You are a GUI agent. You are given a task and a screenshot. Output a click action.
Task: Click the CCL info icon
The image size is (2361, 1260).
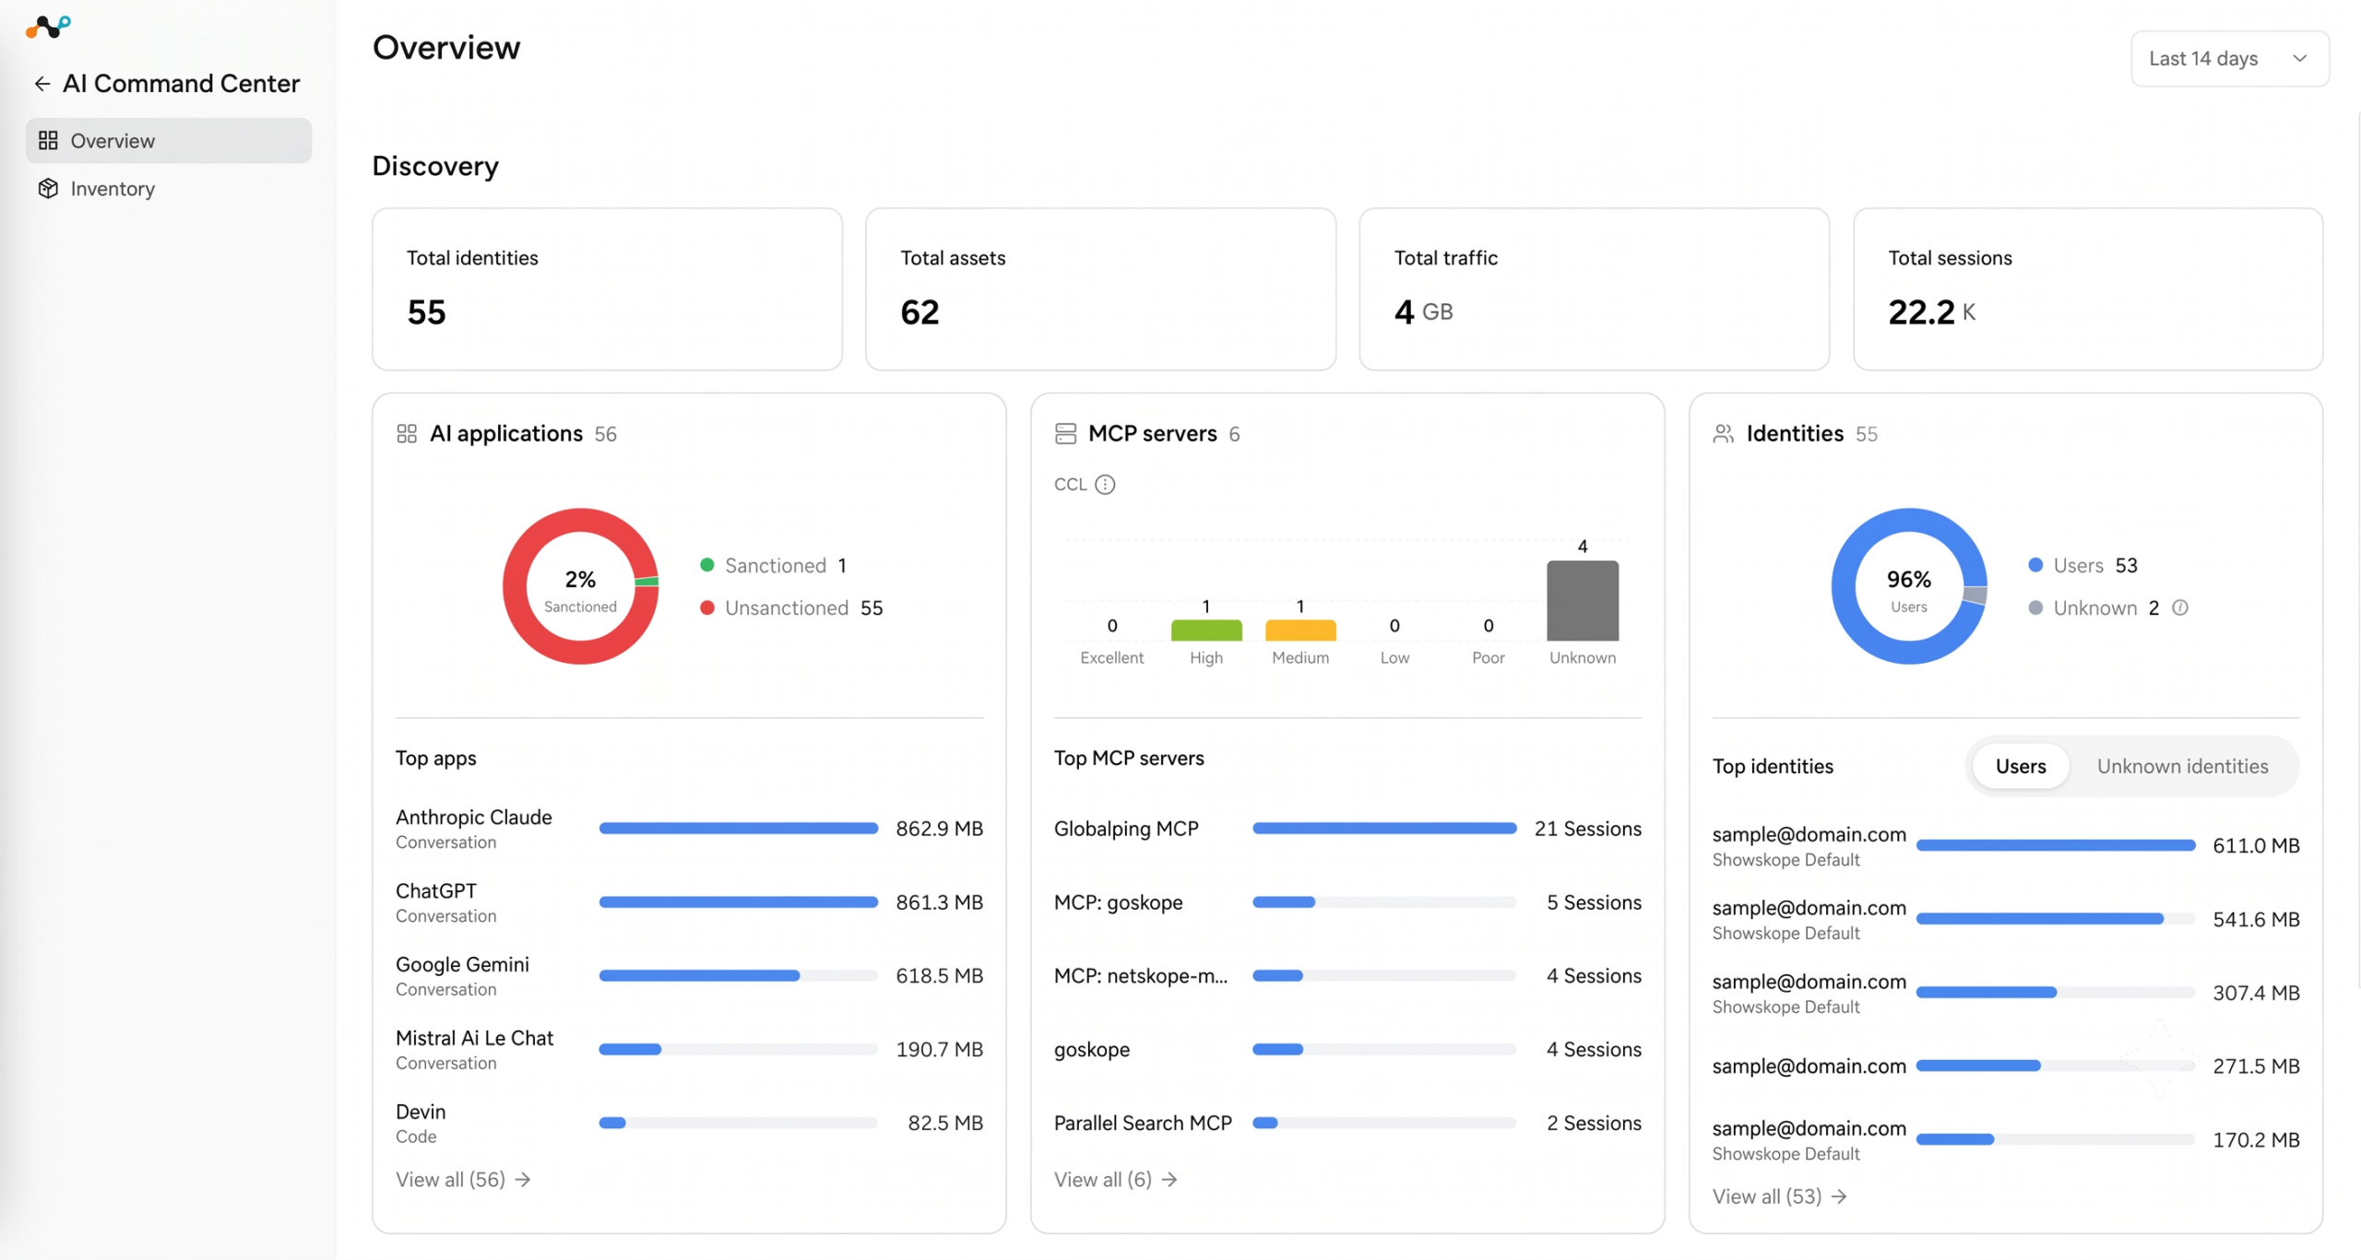pyautogui.click(x=1105, y=484)
